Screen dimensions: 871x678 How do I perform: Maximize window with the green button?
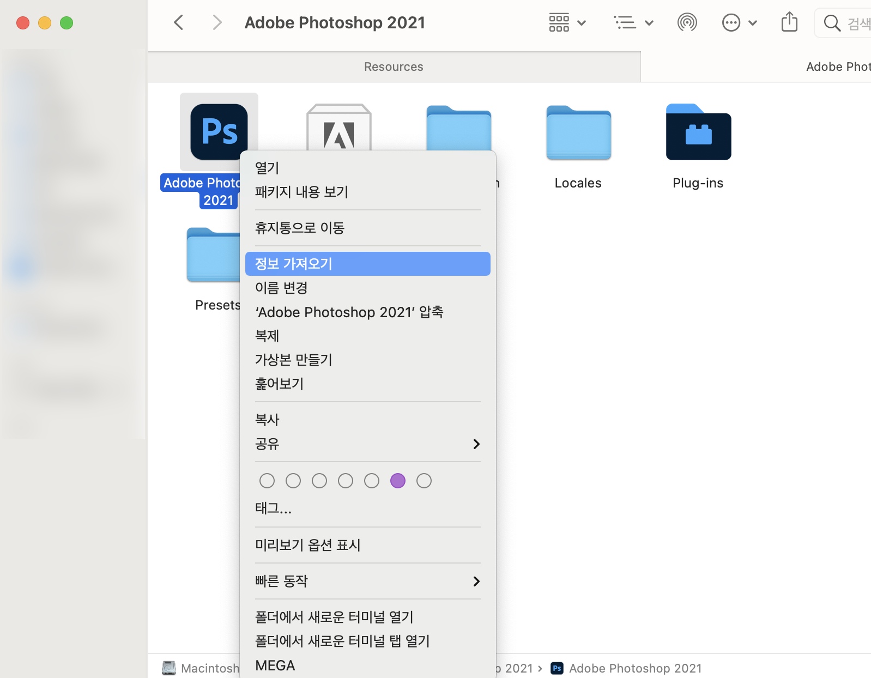[x=66, y=23]
